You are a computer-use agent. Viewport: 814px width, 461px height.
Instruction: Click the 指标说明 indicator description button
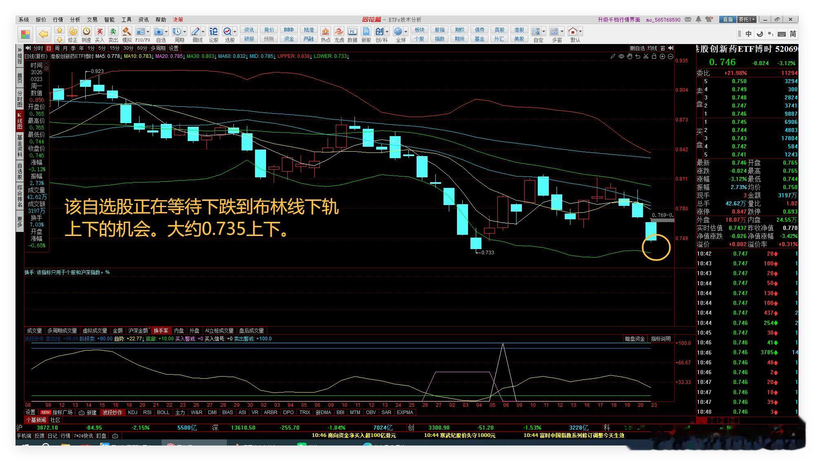[x=661, y=339]
